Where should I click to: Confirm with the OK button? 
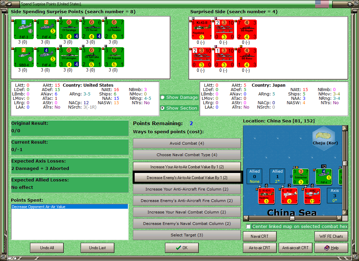(x=182, y=248)
